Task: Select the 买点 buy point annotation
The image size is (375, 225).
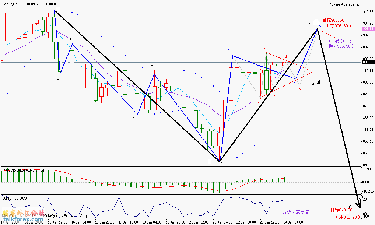Action: click(x=316, y=82)
